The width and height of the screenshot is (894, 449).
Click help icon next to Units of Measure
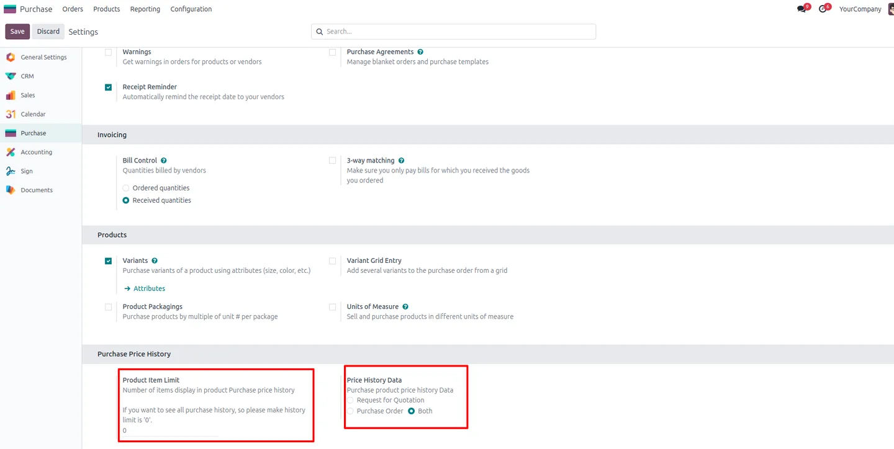pos(405,307)
